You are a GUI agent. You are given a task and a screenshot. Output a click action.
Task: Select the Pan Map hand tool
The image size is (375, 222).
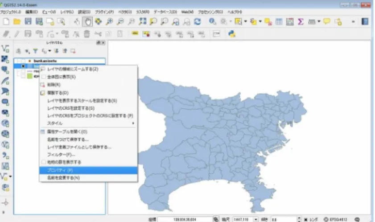pyautogui.click(x=87, y=22)
